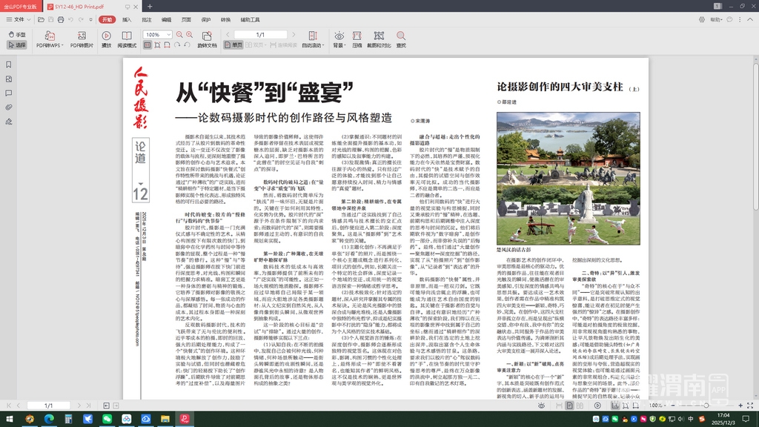Viewport: 759px width, 427px height.
Task: Open the attachments paperclip panel
Action: [x=8, y=107]
